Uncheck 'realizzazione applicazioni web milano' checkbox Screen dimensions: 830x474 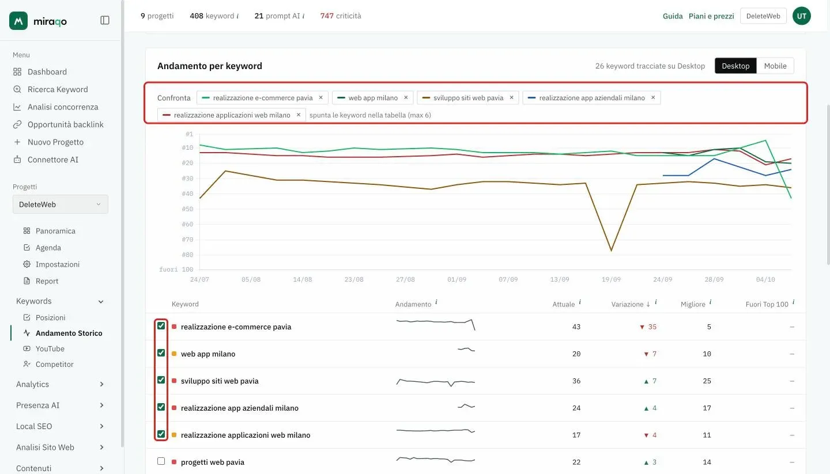[x=161, y=434]
